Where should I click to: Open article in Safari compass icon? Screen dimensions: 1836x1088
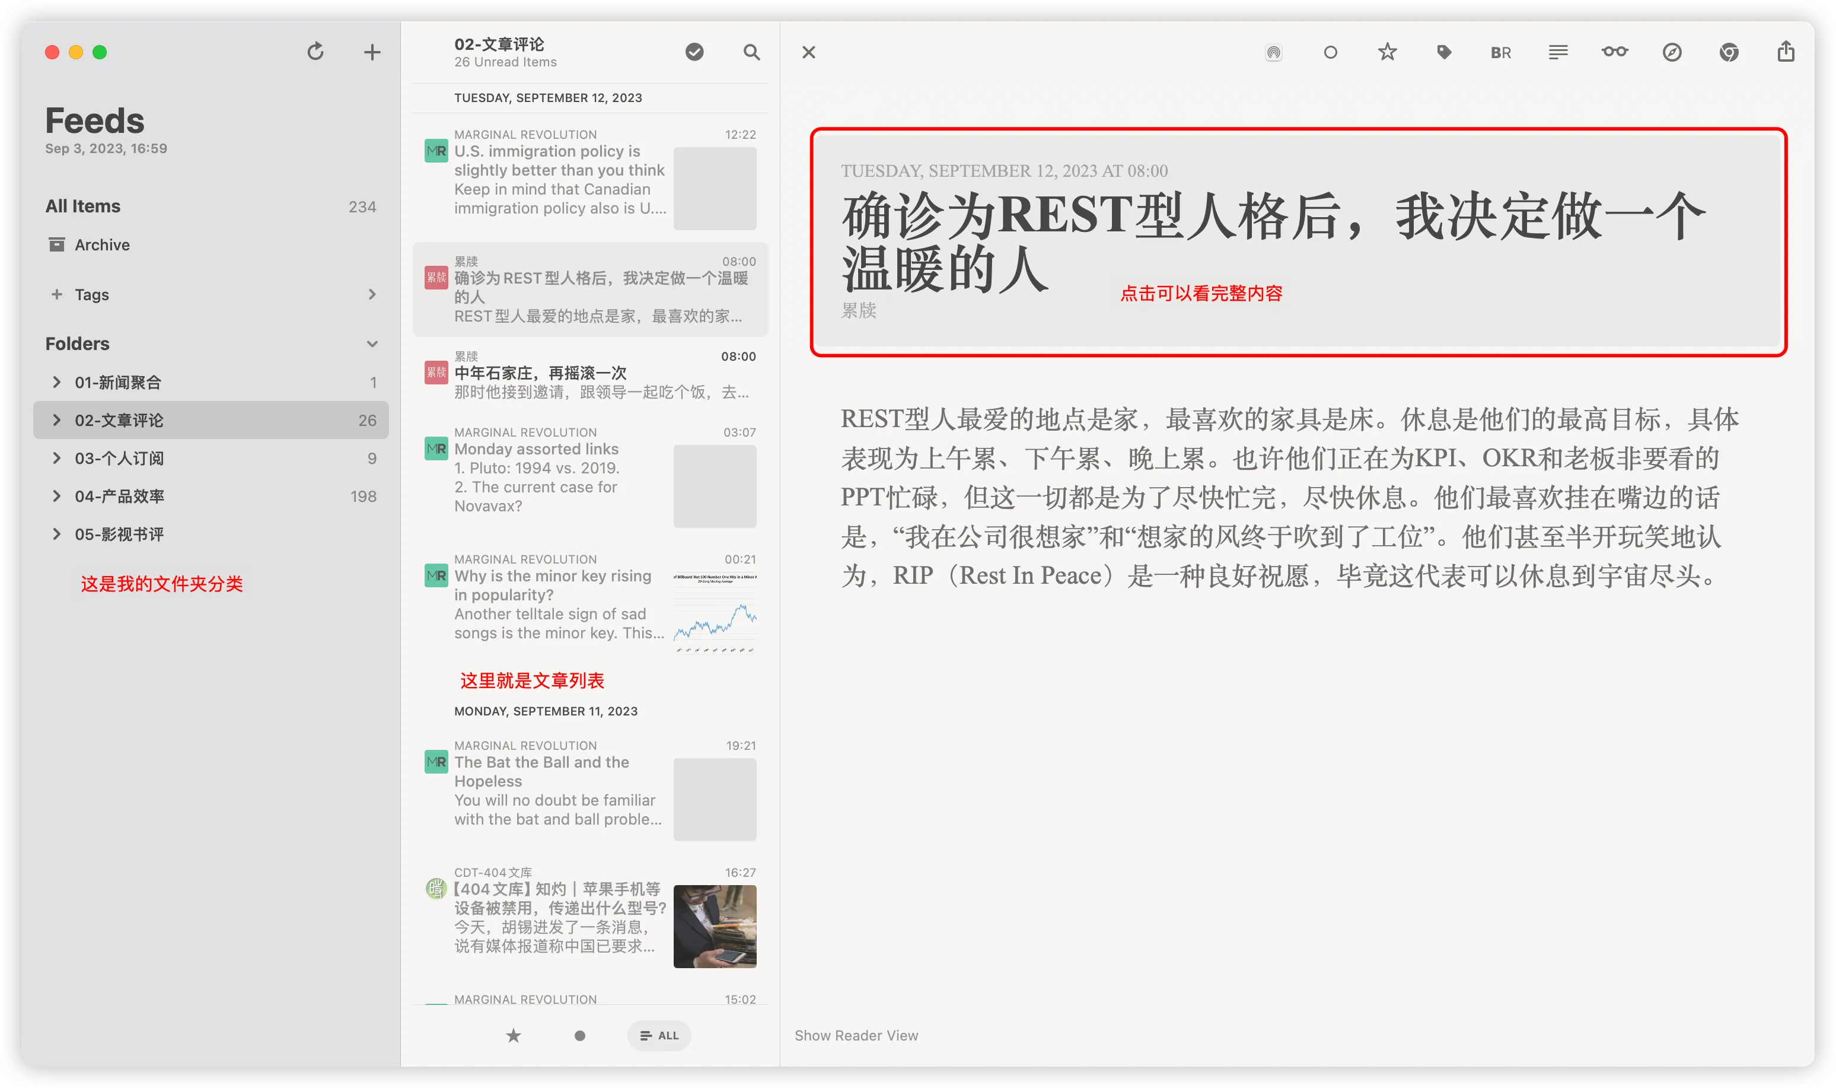click(x=1671, y=52)
